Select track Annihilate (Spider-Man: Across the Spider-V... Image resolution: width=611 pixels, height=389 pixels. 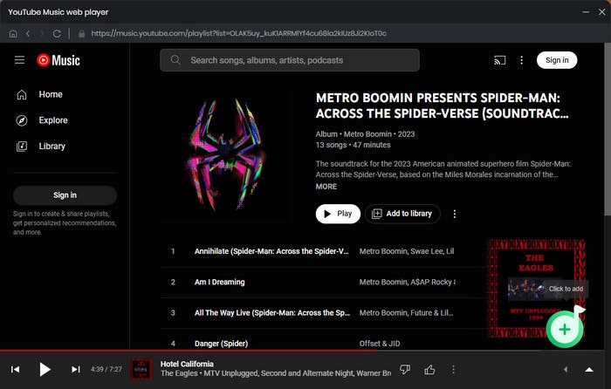click(x=271, y=251)
